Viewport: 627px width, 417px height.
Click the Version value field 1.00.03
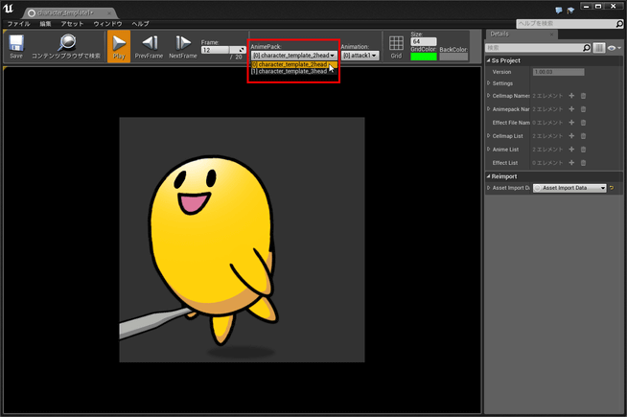559,72
